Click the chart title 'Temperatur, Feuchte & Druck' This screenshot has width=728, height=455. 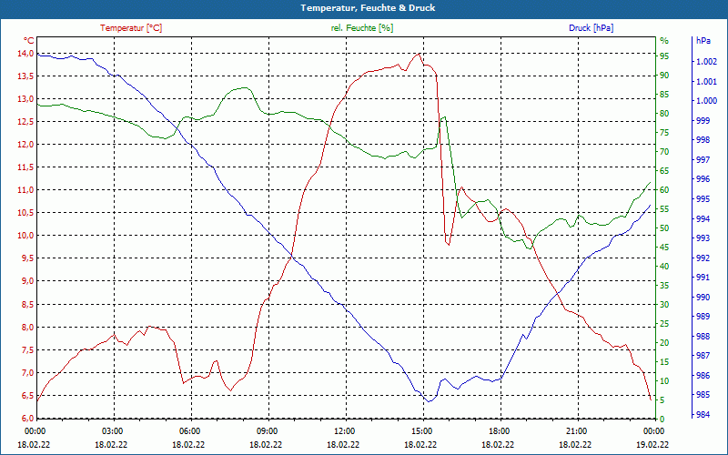[x=368, y=8]
